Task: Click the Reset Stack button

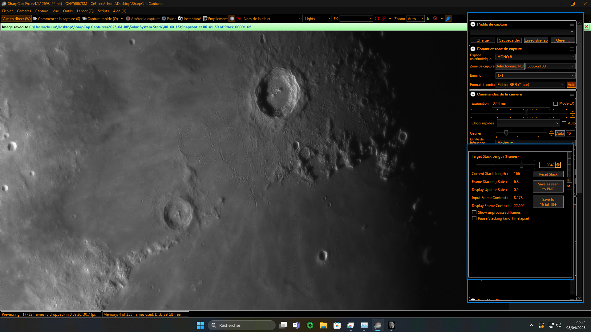Action: pyautogui.click(x=548, y=174)
